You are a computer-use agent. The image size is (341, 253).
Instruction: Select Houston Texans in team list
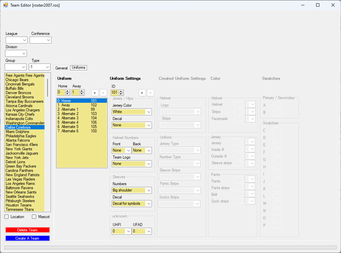pyautogui.click(x=25, y=205)
